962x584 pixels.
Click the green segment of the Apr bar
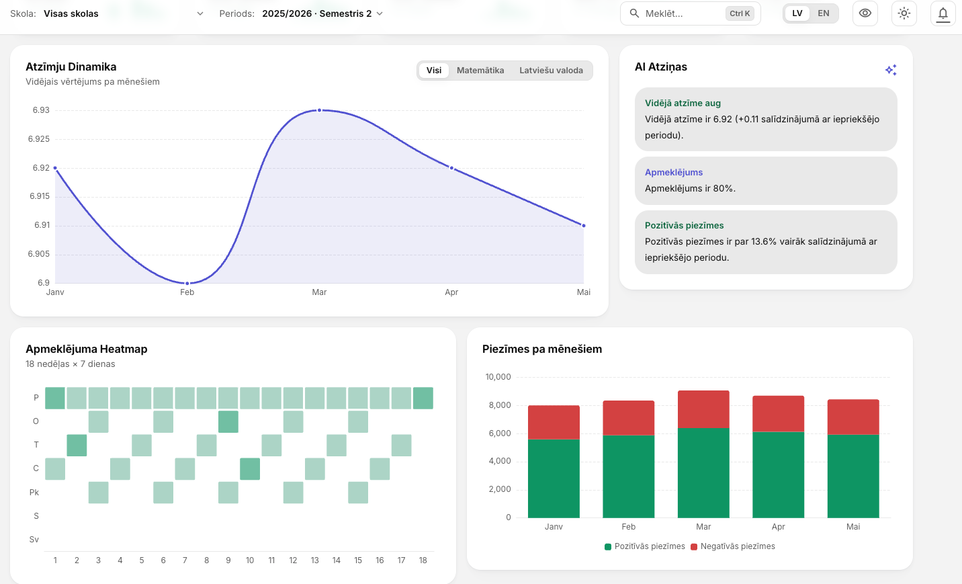pos(778,474)
